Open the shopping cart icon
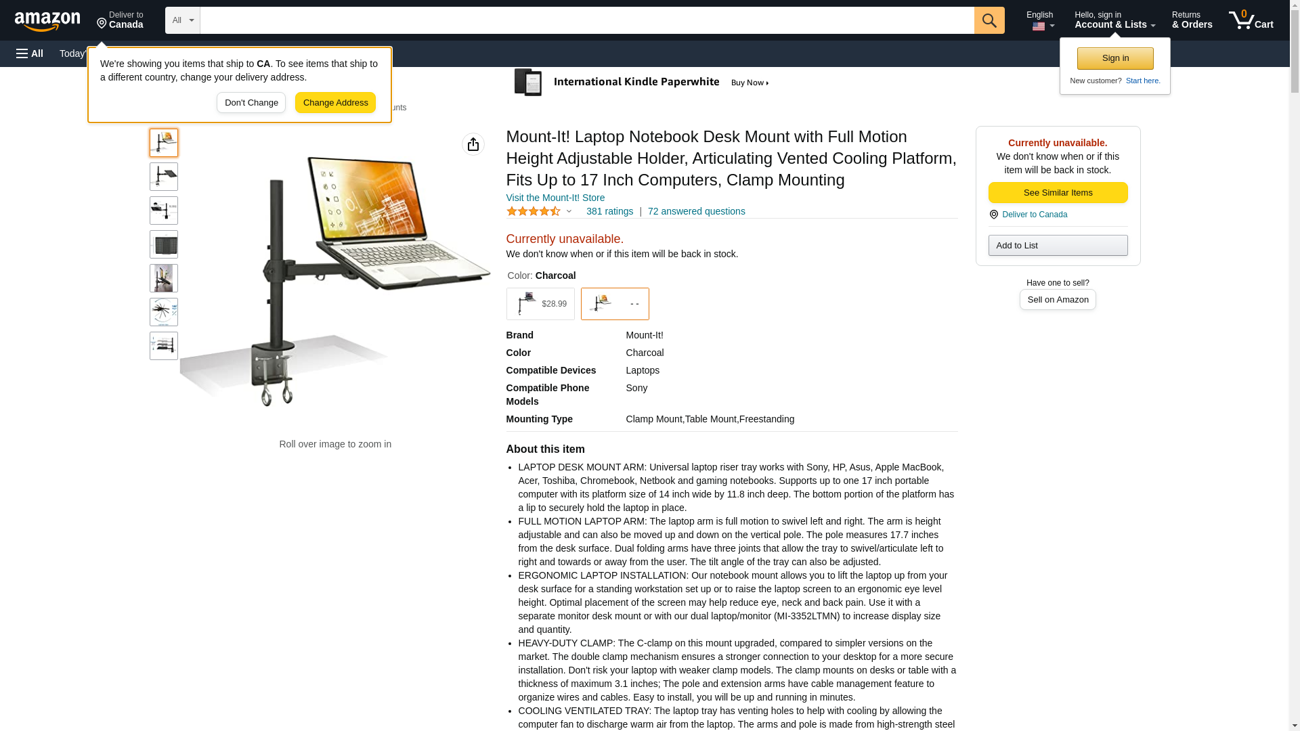The width and height of the screenshot is (1300, 731). (x=1251, y=20)
